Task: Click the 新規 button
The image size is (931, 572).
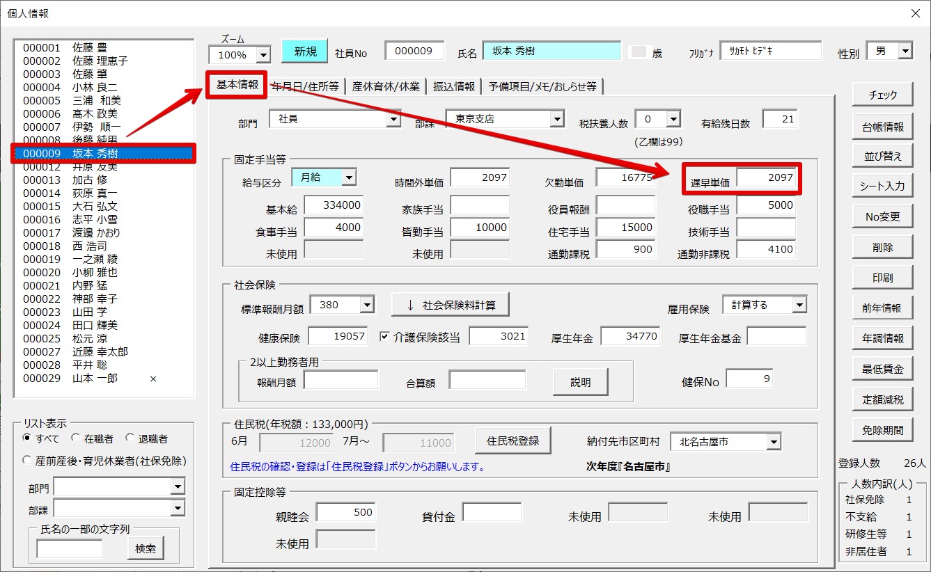Action: pyautogui.click(x=304, y=51)
